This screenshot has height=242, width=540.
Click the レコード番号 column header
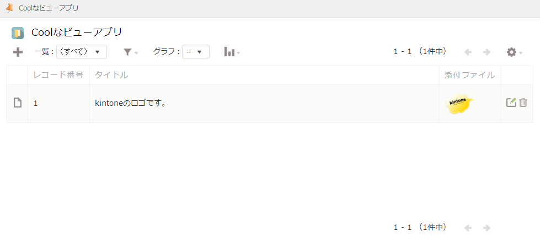(58, 75)
